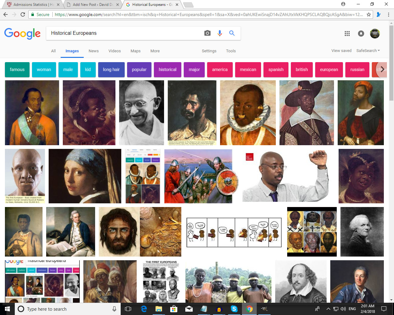394x315 pixels.
Task: Bookmark this page with the star icon
Action: point(369,14)
